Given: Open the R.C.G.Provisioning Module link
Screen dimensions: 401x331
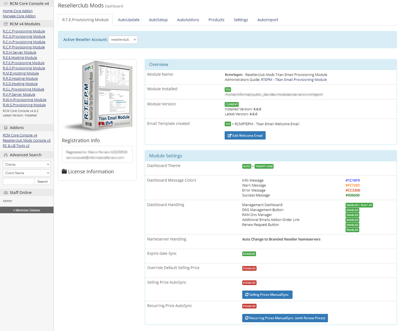Looking at the screenshot, I should (24, 36).
